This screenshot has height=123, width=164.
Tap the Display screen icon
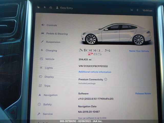click(40, 77)
